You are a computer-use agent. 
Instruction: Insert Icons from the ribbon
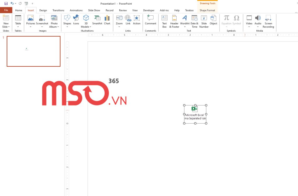pos(76,20)
